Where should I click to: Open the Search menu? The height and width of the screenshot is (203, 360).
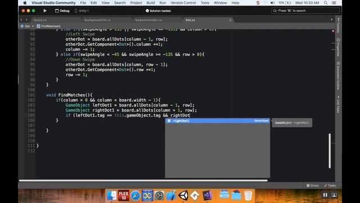pyautogui.click(x=120, y=3)
